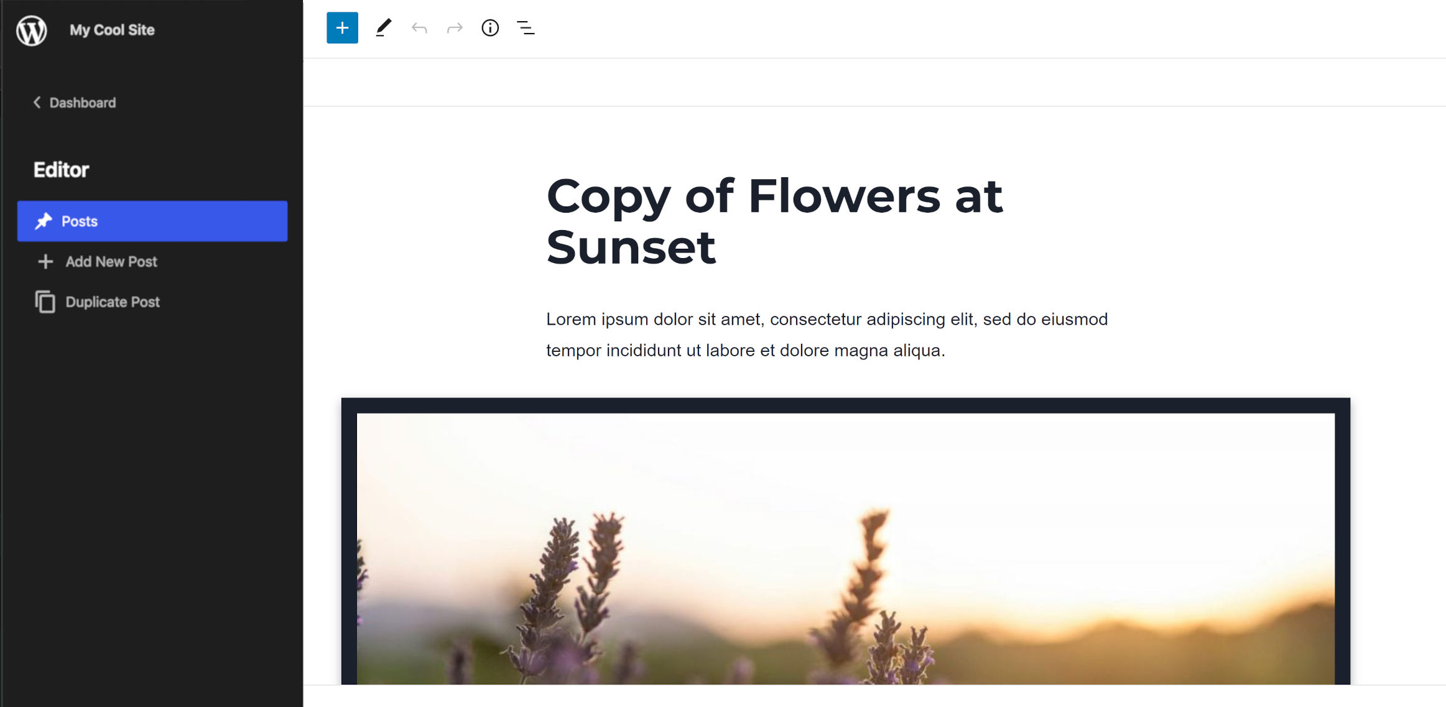Click the WordPress logo
Screen dimensions: 1446x707
[31, 30]
